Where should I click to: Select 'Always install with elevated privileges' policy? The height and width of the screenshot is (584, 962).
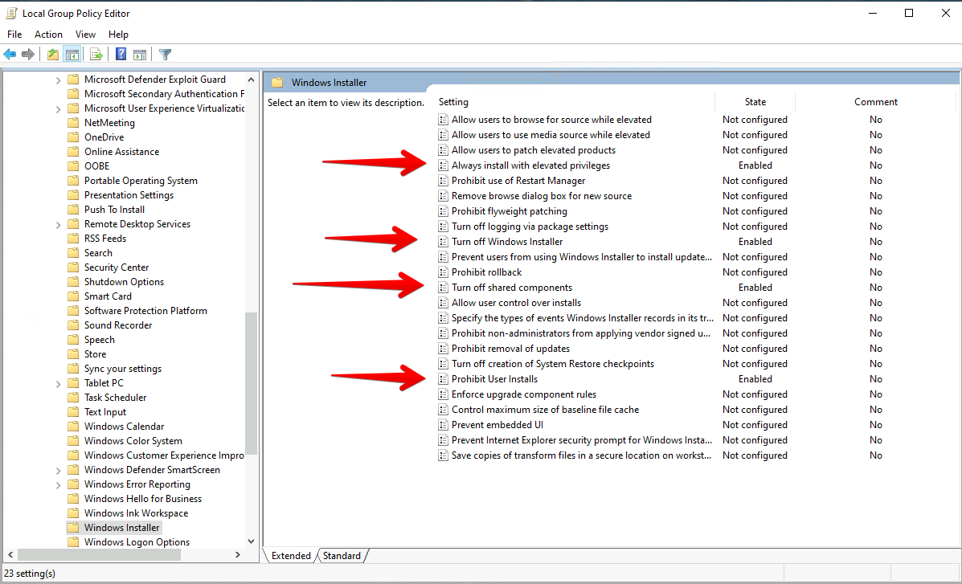[x=530, y=165]
